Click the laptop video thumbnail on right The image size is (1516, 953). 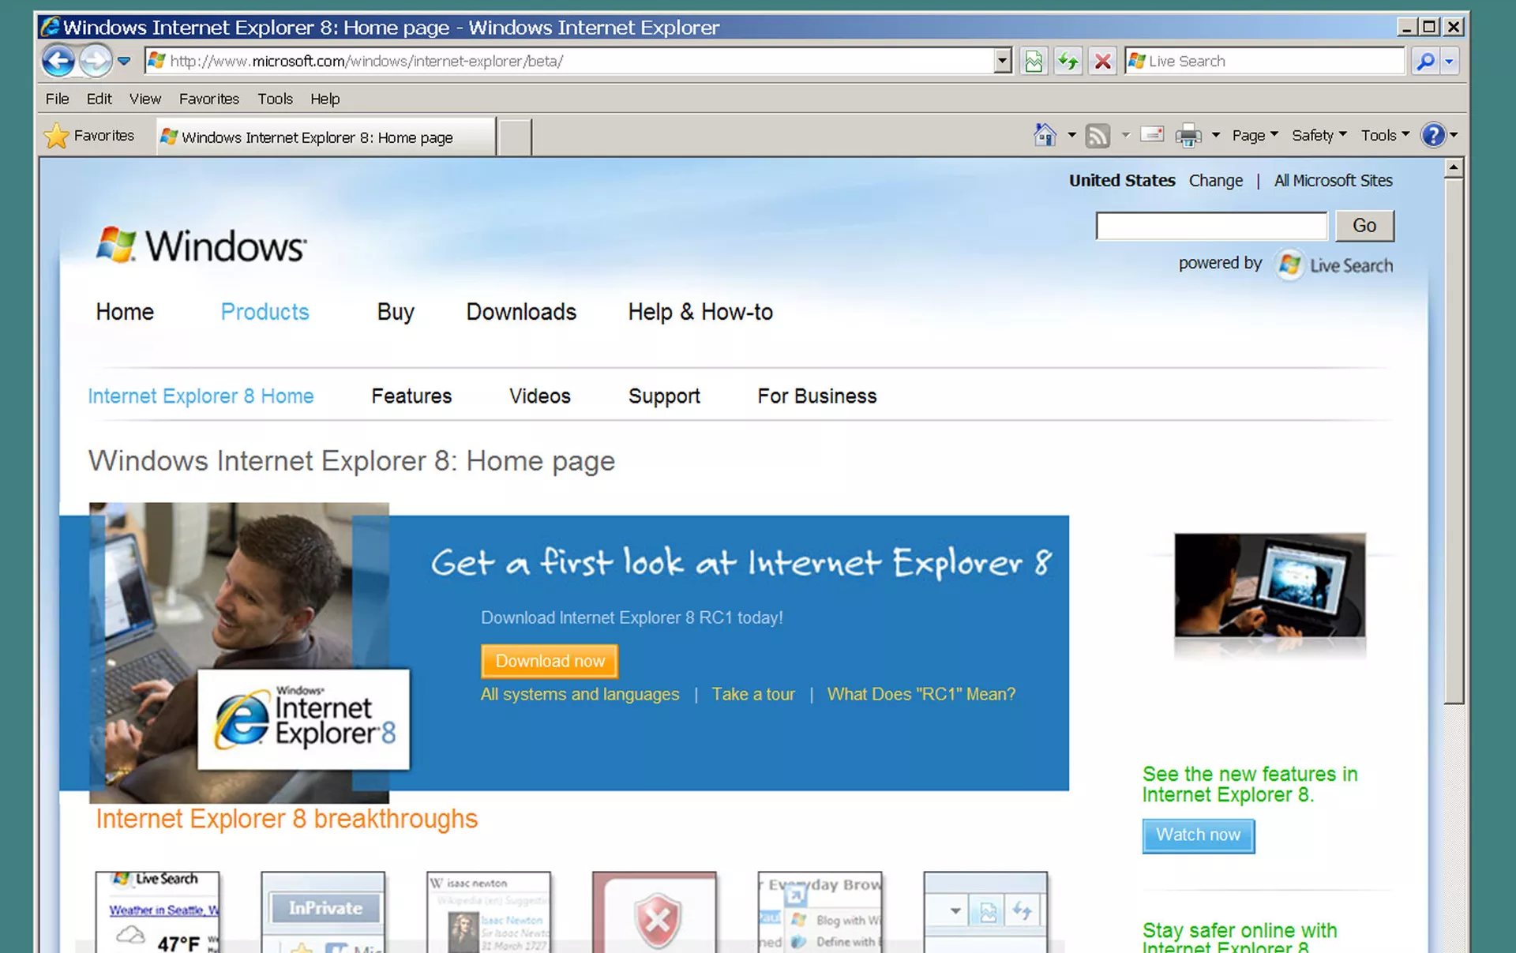pyautogui.click(x=1270, y=585)
